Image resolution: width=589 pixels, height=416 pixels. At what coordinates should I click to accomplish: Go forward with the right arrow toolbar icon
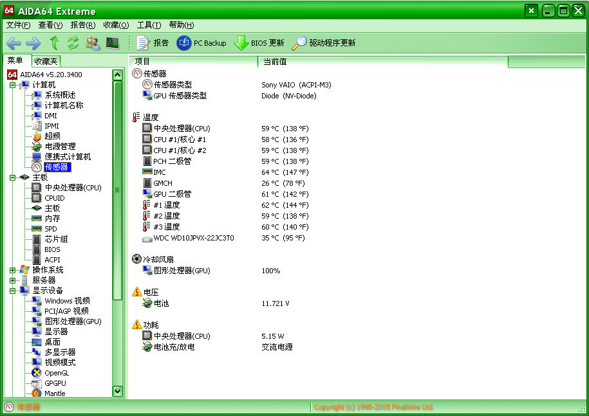pos(33,44)
